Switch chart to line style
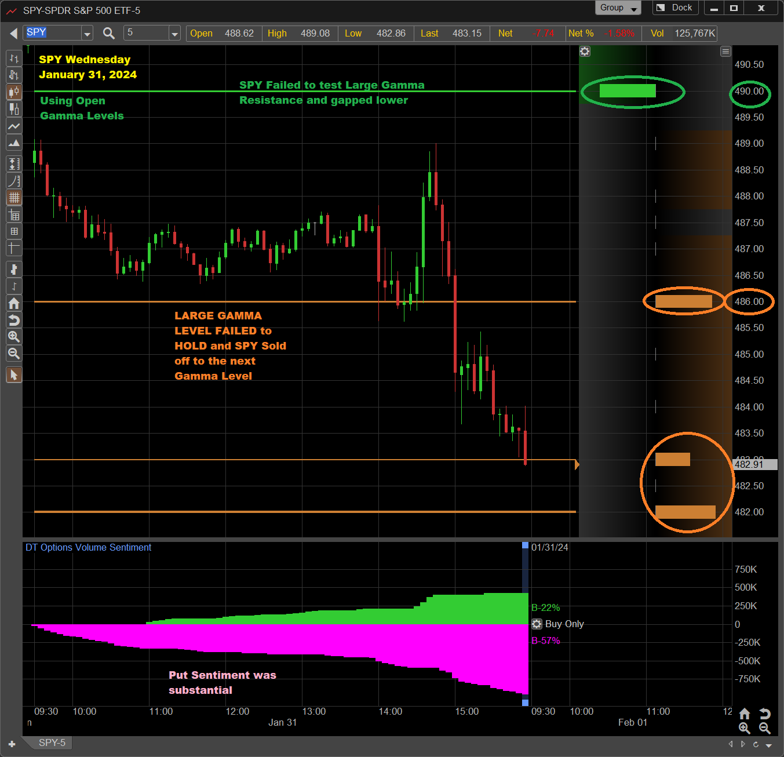The image size is (784, 757). pos(14,126)
